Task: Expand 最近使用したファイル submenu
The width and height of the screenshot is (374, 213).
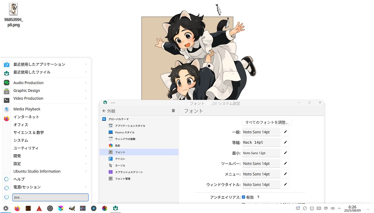Action: click(50, 72)
